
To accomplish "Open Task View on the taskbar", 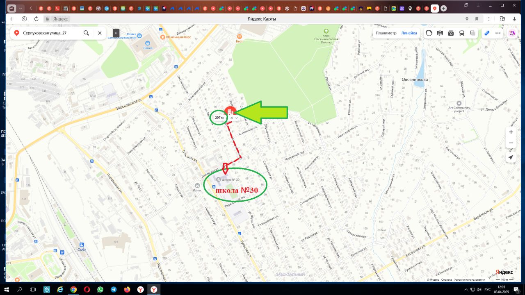I will coord(33,290).
